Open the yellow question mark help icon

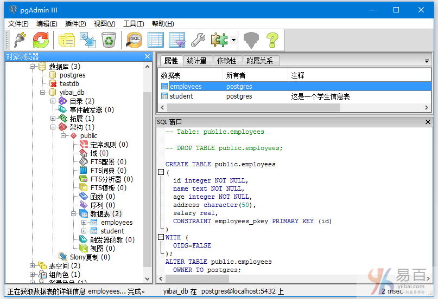[x=272, y=40]
